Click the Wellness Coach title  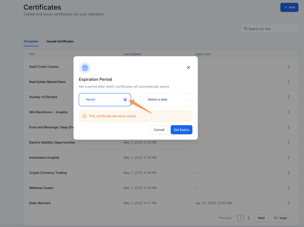pyautogui.click(x=41, y=188)
